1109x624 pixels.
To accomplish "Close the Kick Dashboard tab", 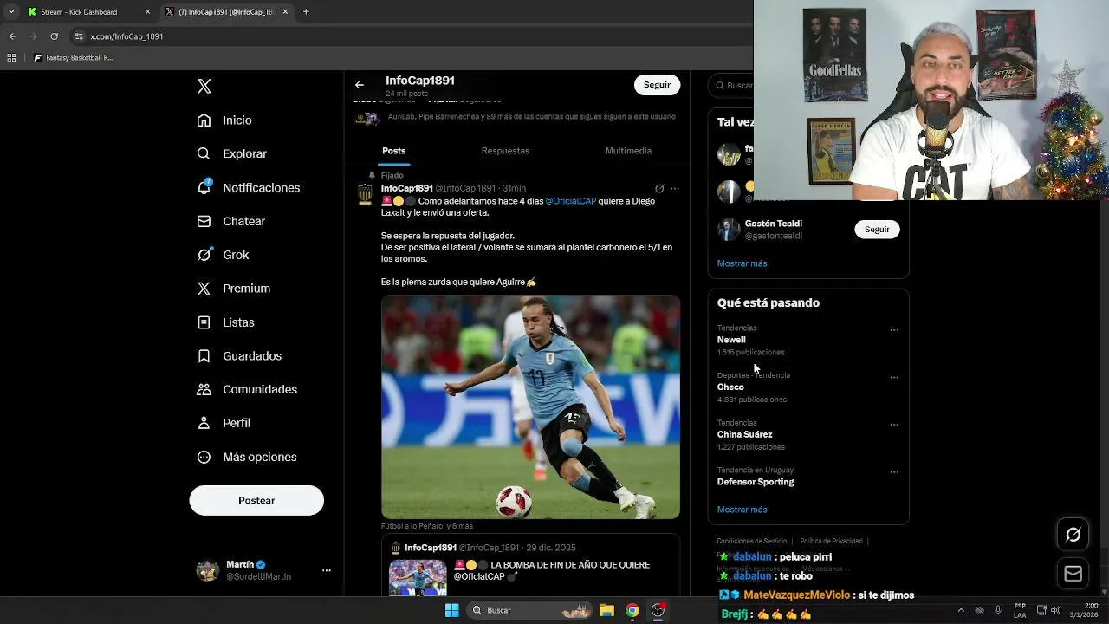I will pyautogui.click(x=147, y=12).
